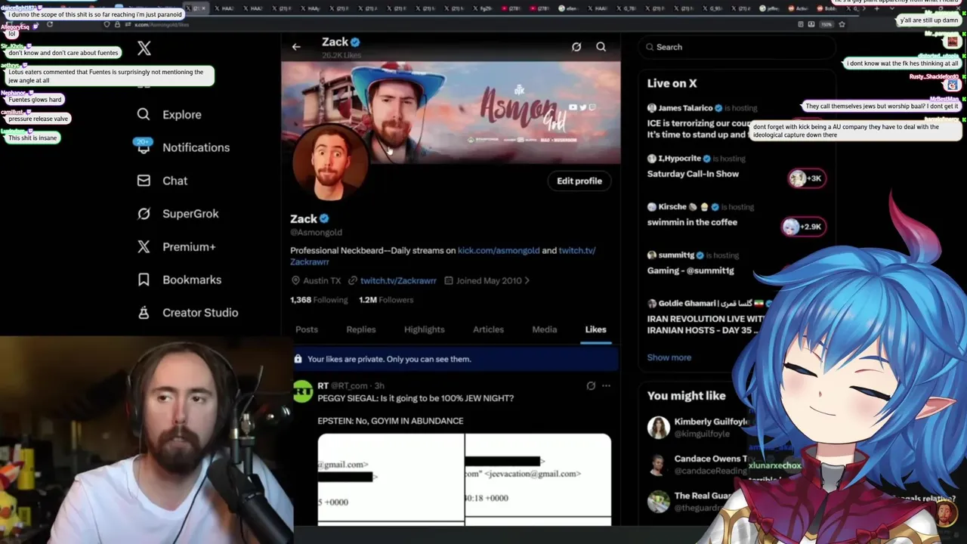The width and height of the screenshot is (967, 544).
Task: Click the Edit profile button
Action: pyautogui.click(x=579, y=181)
